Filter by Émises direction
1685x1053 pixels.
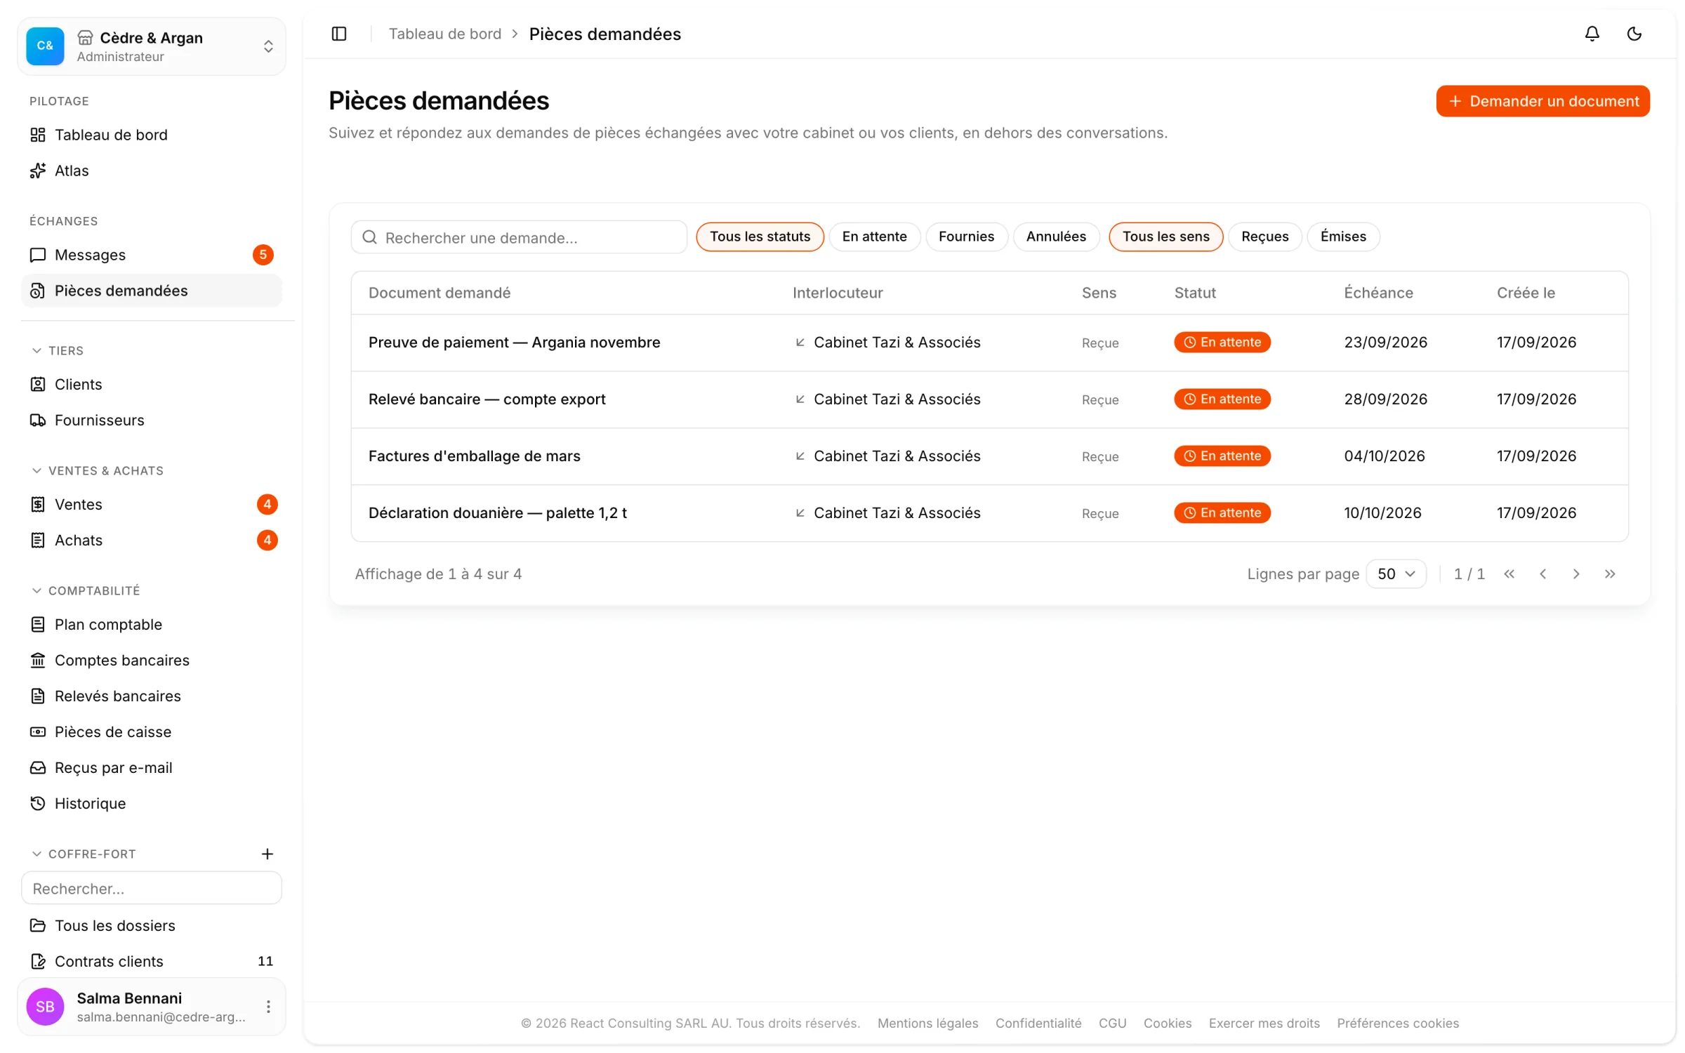[x=1342, y=237]
